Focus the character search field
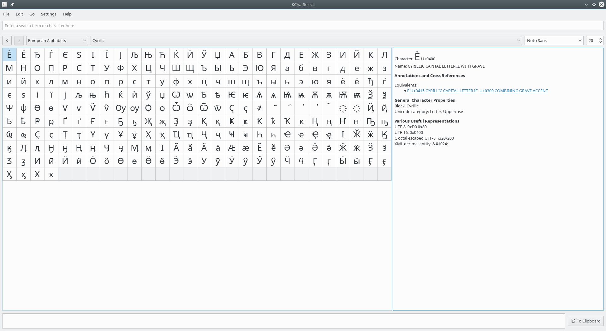The image size is (606, 331). coord(302,26)
